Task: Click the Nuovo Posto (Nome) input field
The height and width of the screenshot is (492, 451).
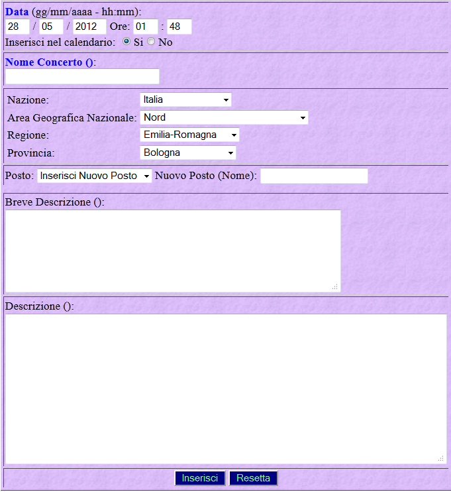Action: pos(314,176)
